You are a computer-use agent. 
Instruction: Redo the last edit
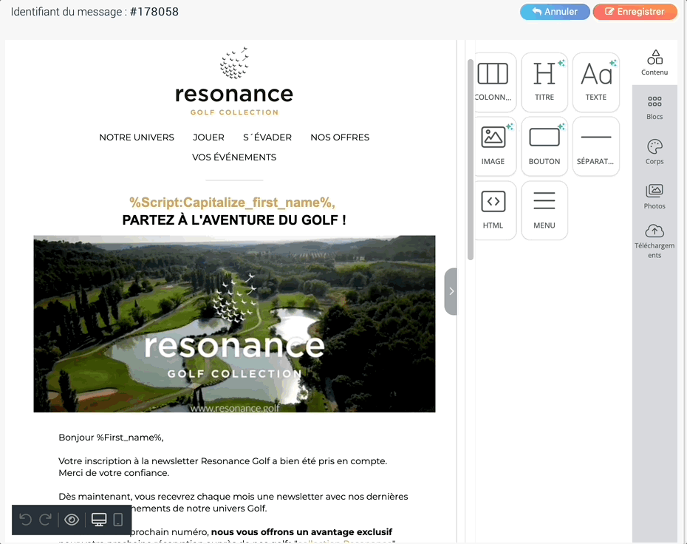pyautogui.click(x=45, y=520)
